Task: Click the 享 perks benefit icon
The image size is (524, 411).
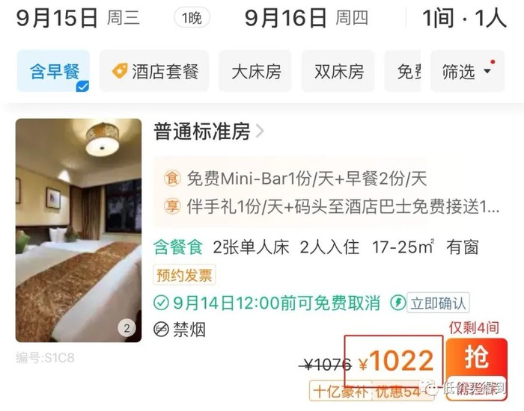Action: coord(172,206)
